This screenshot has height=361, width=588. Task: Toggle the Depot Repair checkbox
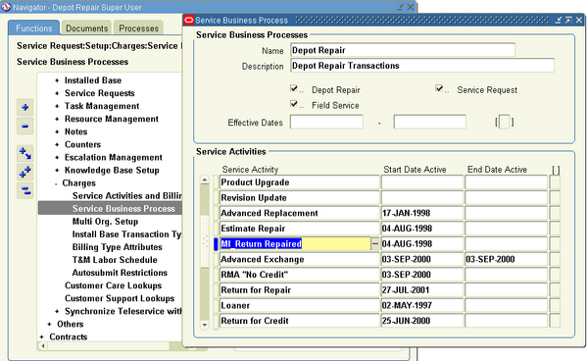[294, 88]
